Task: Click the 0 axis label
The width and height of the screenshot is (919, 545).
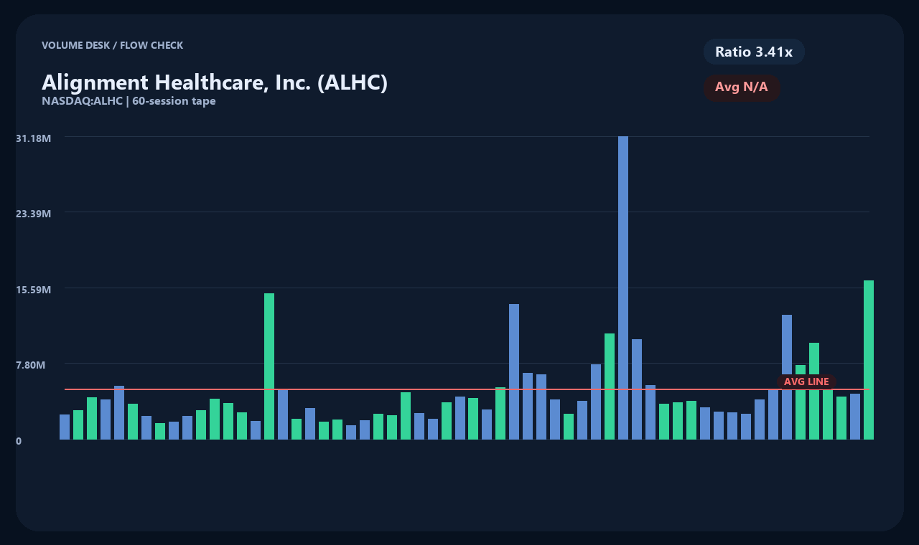Action: [x=19, y=441]
